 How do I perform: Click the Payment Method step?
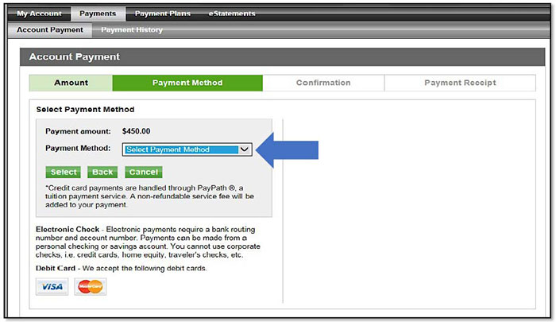point(187,83)
